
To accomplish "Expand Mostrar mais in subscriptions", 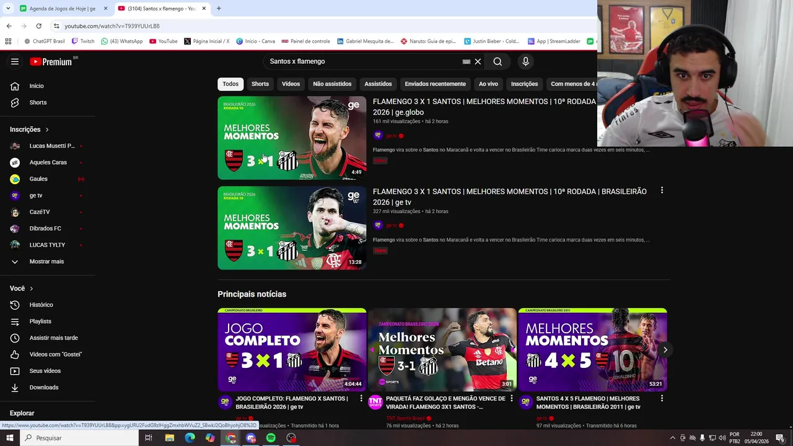I will click(48, 261).
